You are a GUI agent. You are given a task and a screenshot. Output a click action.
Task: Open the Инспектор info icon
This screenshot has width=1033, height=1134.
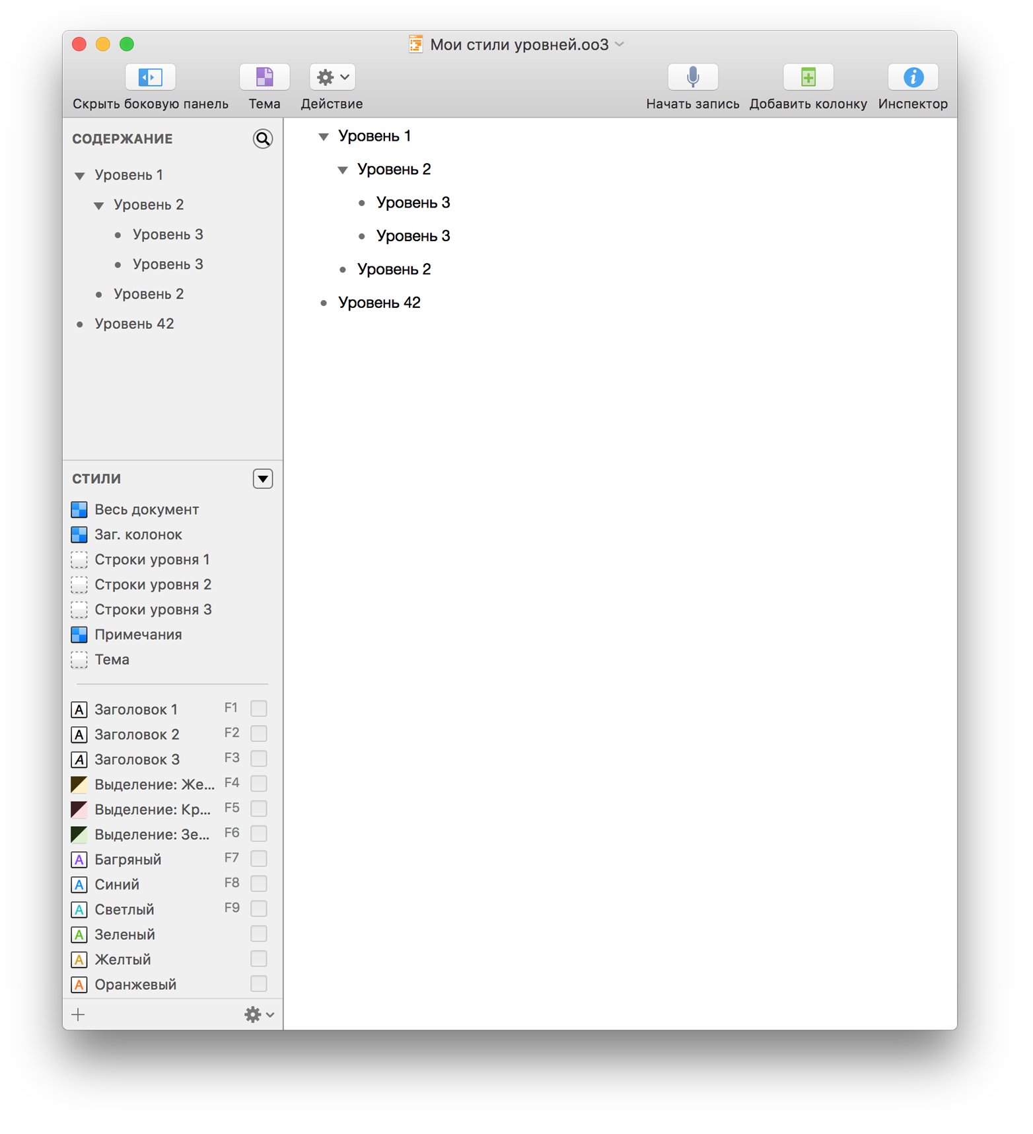(913, 77)
